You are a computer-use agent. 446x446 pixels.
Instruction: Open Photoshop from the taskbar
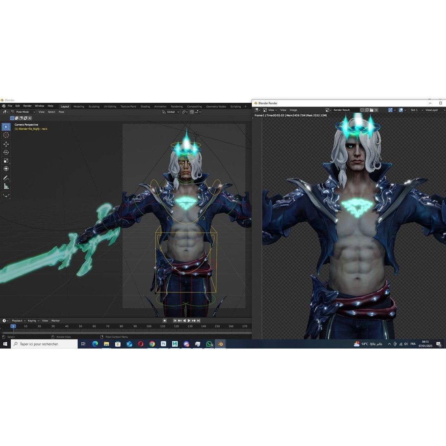pyautogui.click(x=163, y=344)
